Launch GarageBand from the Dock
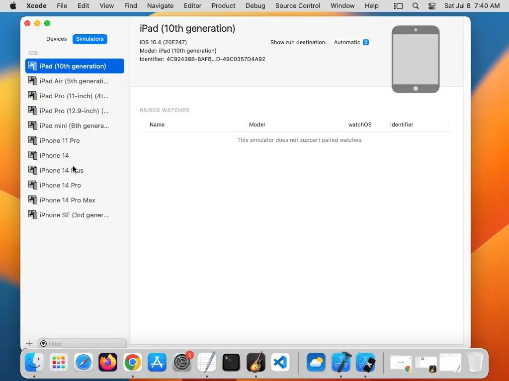Viewport: 509px width, 381px height. tap(256, 362)
